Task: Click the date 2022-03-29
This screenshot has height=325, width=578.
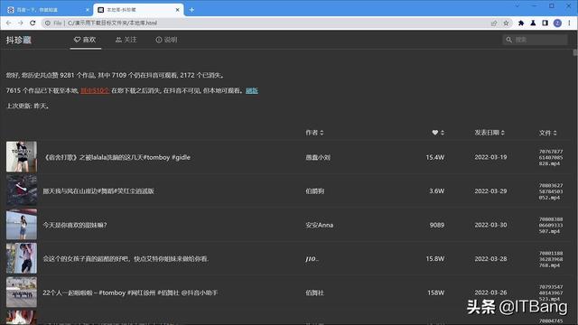Action: (x=490, y=191)
